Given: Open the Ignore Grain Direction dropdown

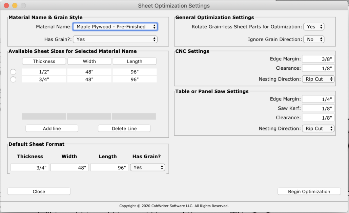Looking at the screenshot, I should 313,39.
